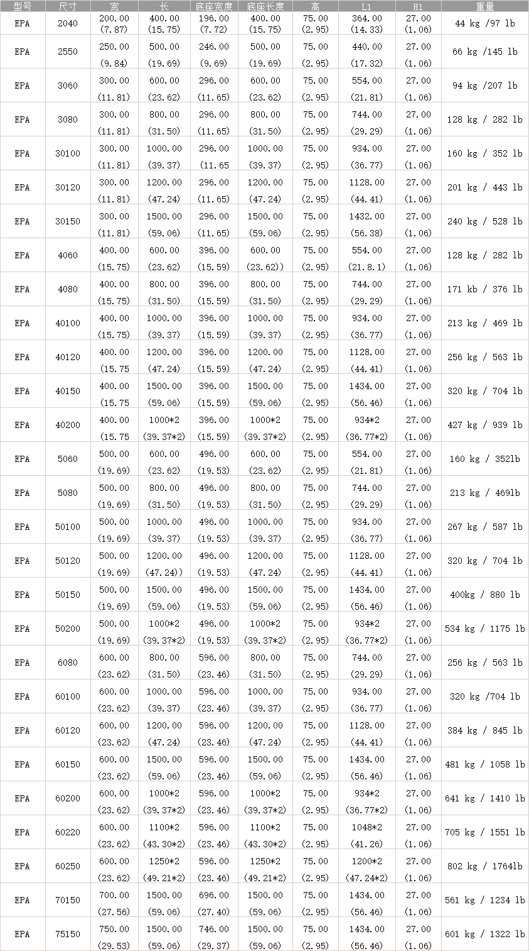Click the L1 cell showing 1048*2
The width and height of the screenshot is (529, 951).
coord(366,828)
